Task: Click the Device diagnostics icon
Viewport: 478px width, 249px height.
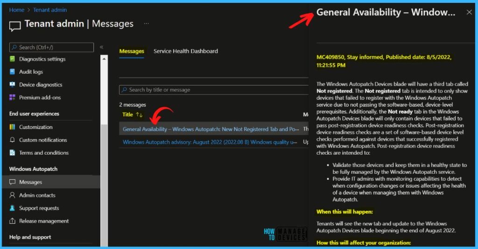Action: 12,85
